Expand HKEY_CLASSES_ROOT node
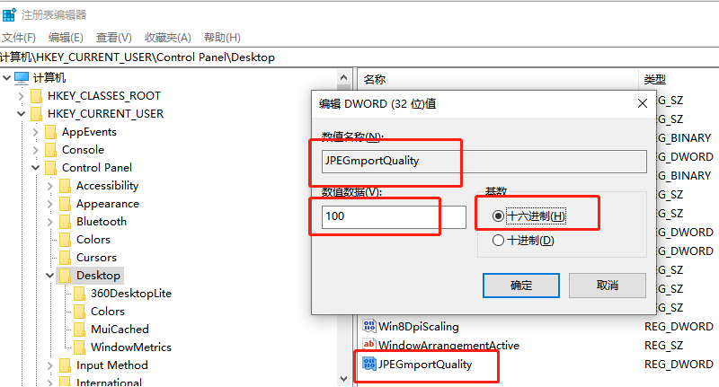Image resolution: width=719 pixels, height=387 pixels. 21,96
